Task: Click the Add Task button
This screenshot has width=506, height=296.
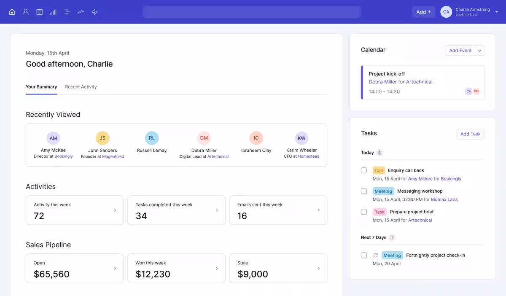Action: [x=470, y=134]
